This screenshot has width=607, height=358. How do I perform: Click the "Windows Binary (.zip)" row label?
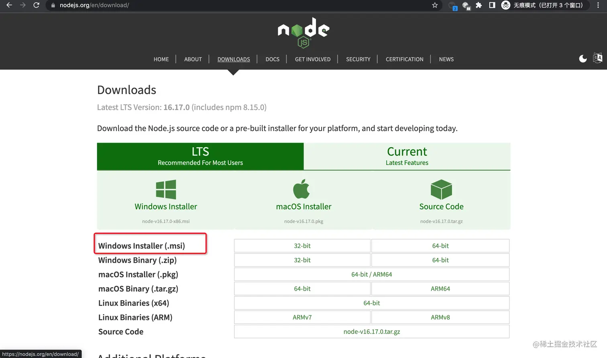pyautogui.click(x=137, y=260)
